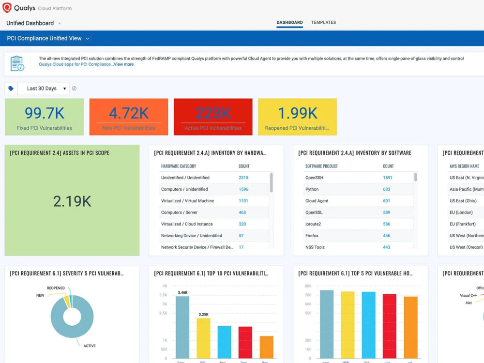Click the 99.7K Fixed PCI Vulnerabilities tile

pyautogui.click(x=45, y=117)
